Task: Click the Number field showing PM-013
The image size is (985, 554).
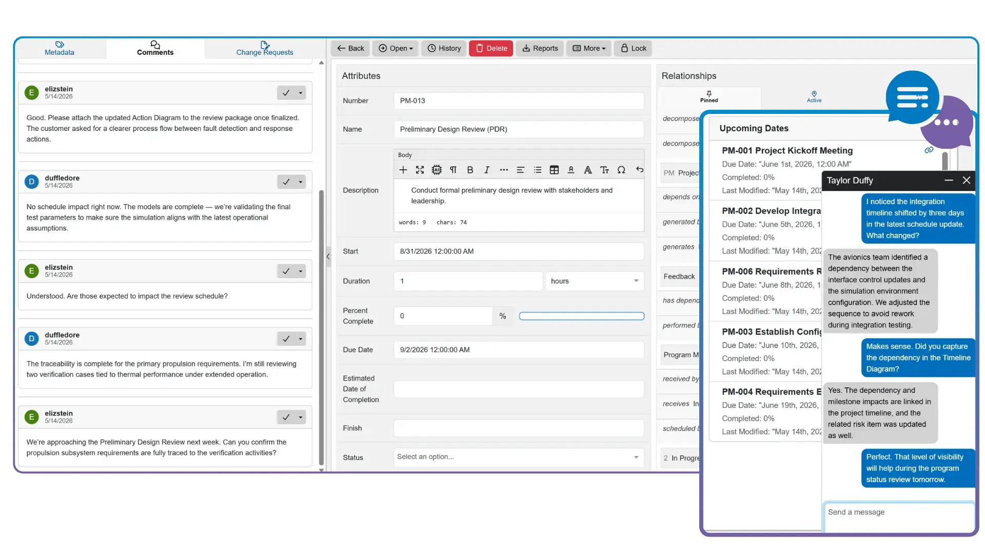Action: click(x=519, y=101)
